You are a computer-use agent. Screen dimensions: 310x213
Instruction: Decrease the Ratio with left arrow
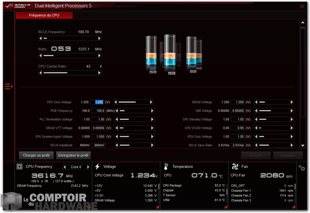click(40, 56)
